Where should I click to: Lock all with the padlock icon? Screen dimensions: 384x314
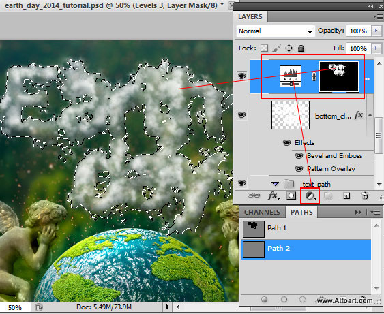301,48
